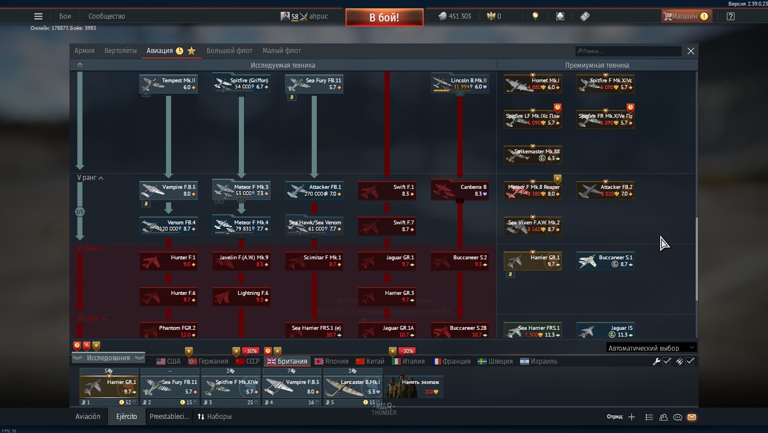Select the Canberra B locked card
Image resolution: width=768 pixels, height=433 pixels.
pos(460,190)
